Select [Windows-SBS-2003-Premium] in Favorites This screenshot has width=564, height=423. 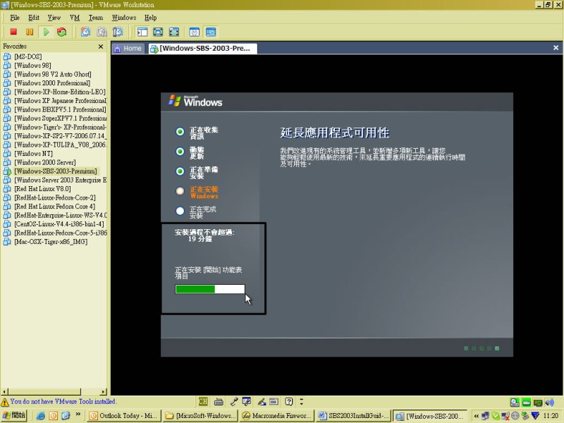point(56,171)
